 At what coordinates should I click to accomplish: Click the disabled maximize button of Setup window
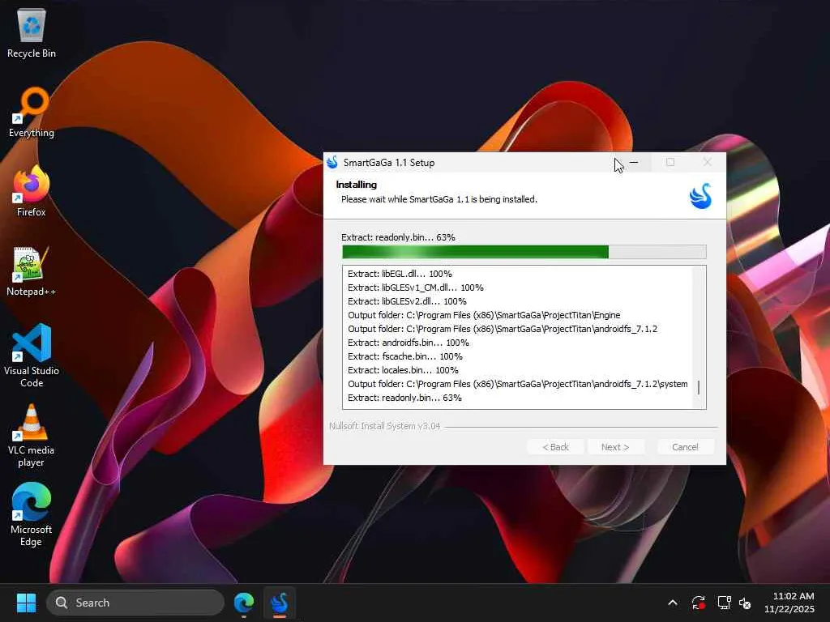[670, 162]
